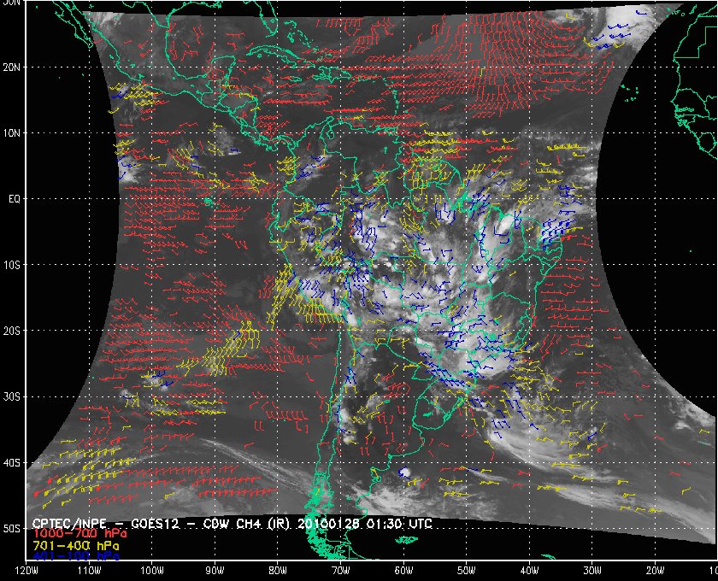This screenshot has width=718, height=581.
Task: Click the 50S latitude label
Action: pyautogui.click(x=11, y=529)
